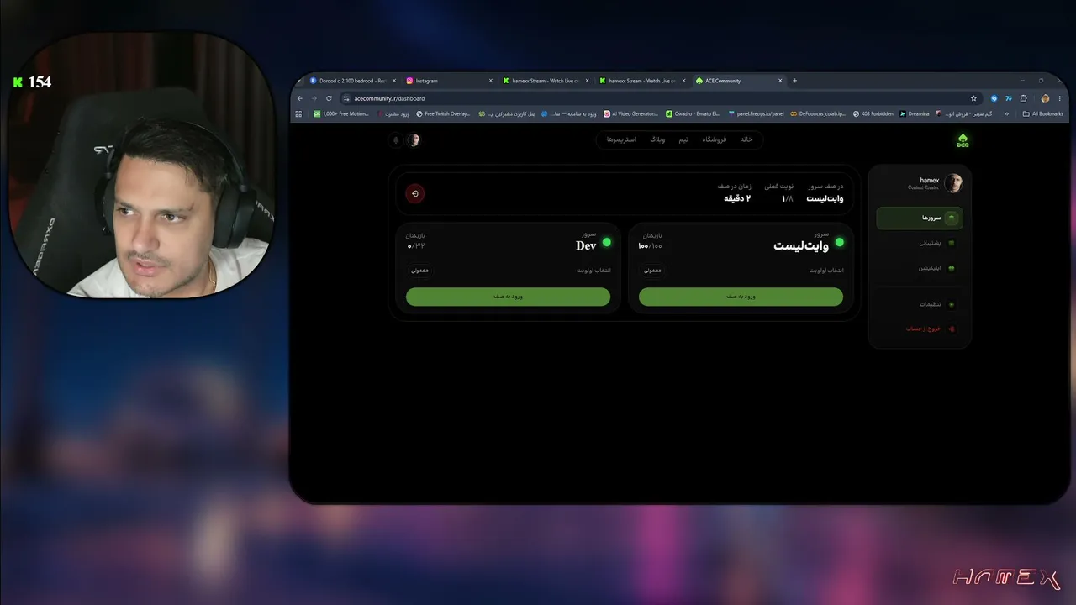The width and height of the screenshot is (1076, 605).
Task: Open the panel.fireops.io/panel bookmark
Action: click(756, 113)
